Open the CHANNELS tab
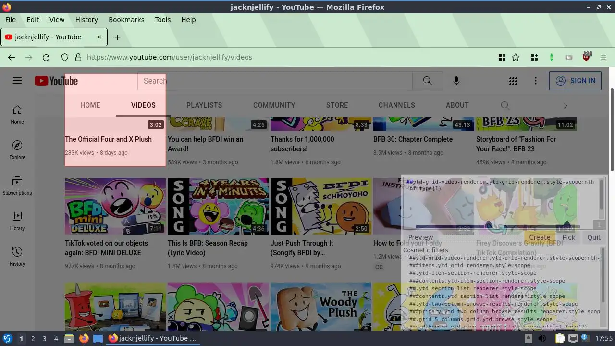615x346 pixels. click(x=396, y=105)
